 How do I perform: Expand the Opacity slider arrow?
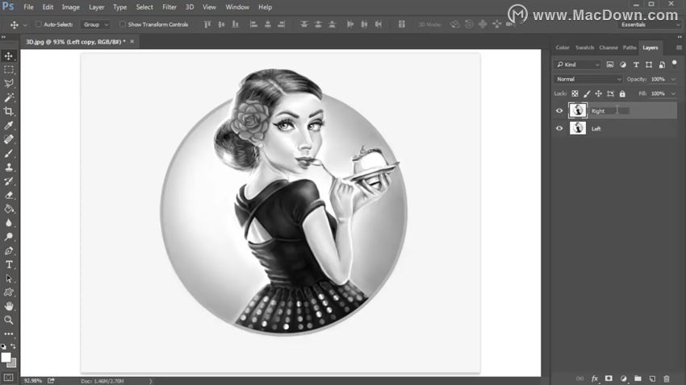tap(673, 79)
